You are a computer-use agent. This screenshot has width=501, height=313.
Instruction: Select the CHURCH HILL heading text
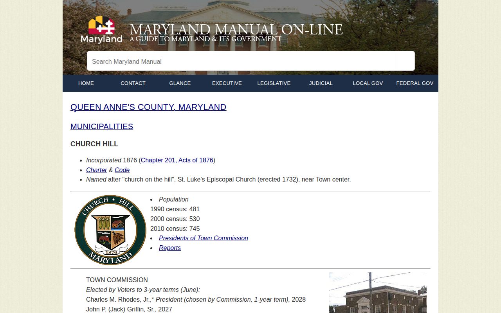coord(94,144)
